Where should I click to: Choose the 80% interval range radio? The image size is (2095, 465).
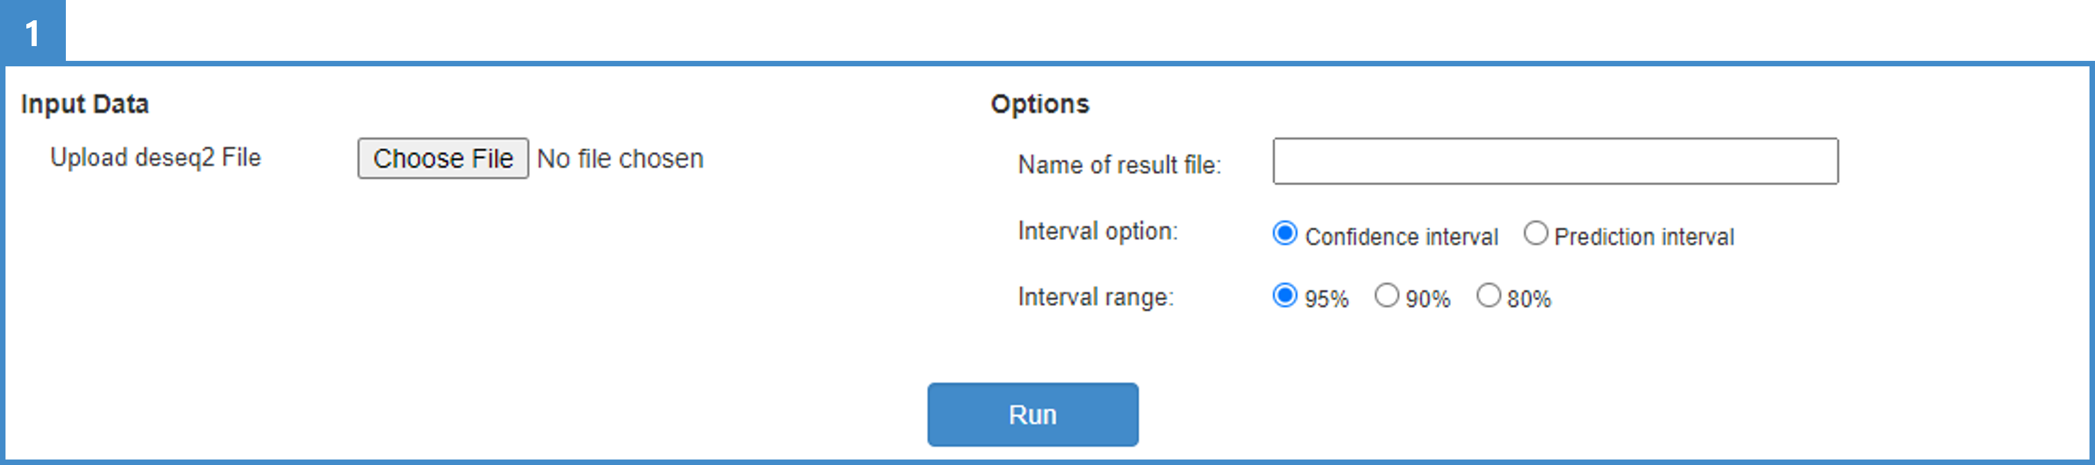[x=1488, y=295]
